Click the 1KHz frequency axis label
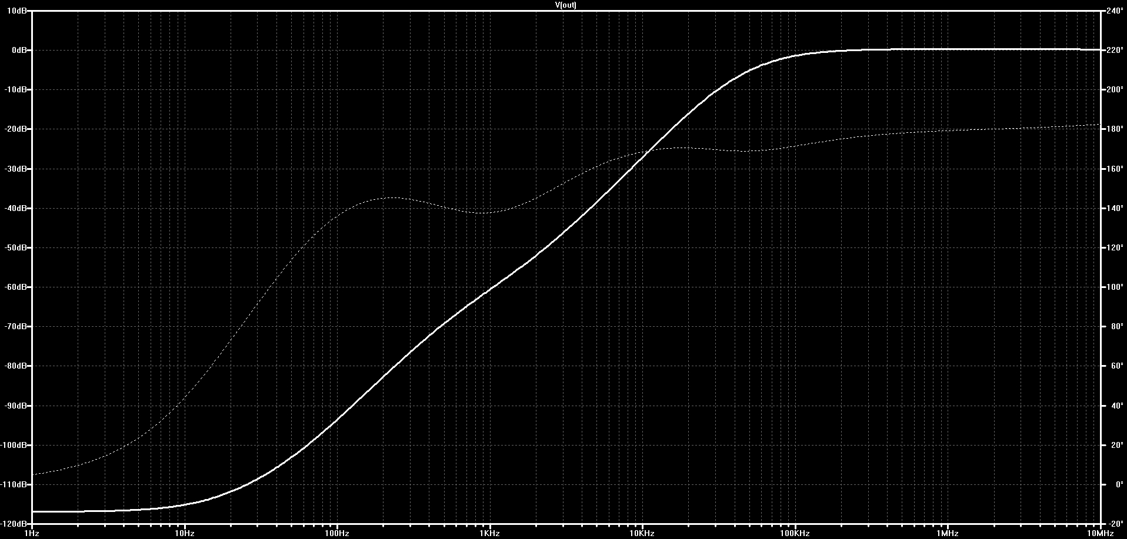Viewport: 1127px width, 539px height. (x=489, y=533)
